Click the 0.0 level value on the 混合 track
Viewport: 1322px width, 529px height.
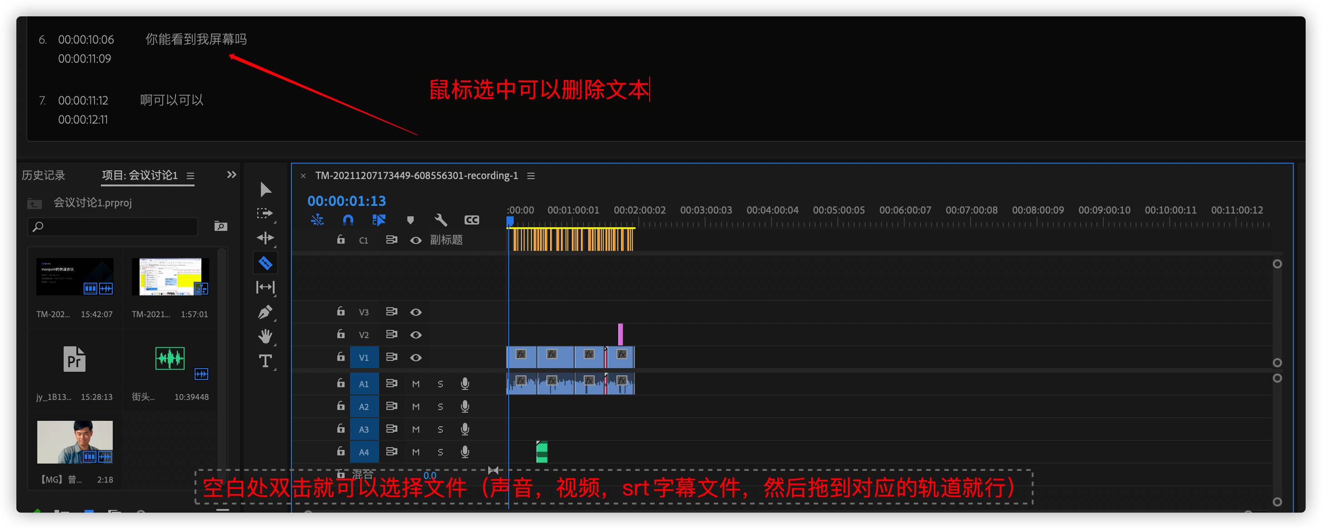click(430, 475)
